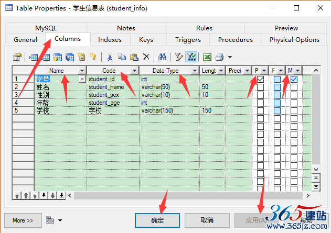Open the column Properties toolbar icon
Screen dimensions: 331x233
[17, 57]
